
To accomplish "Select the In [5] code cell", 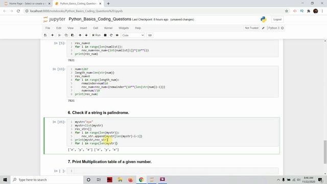I will pos(173,49).
